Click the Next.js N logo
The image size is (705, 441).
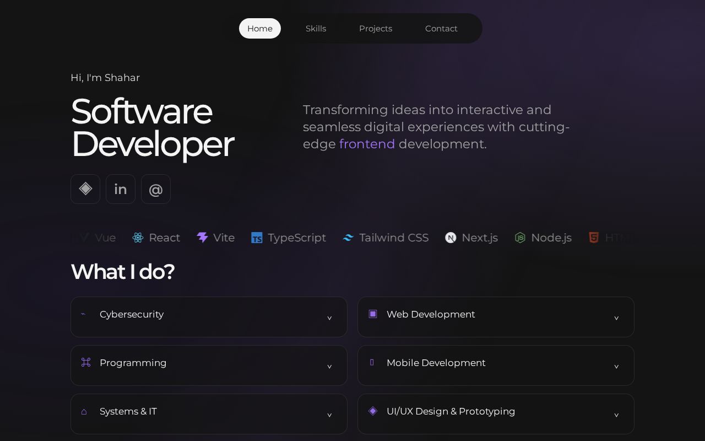pyautogui.click(x=451, y=238)
